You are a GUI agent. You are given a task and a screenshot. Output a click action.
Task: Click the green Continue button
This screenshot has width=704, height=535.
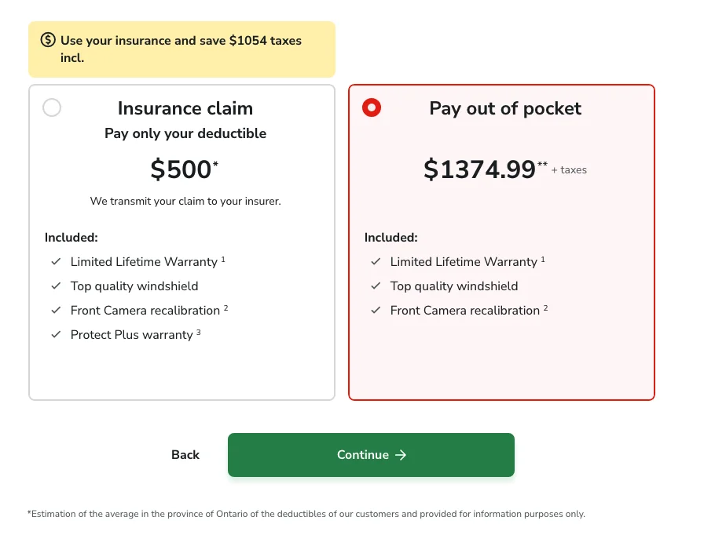(371, 455)
